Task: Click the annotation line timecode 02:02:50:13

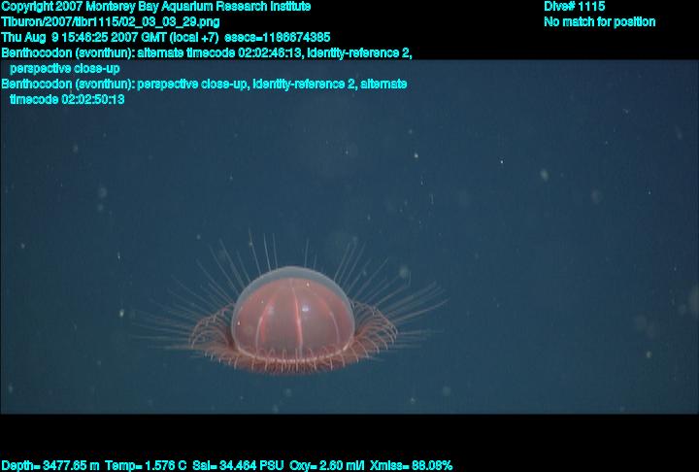Action: [x=67, y=99]
